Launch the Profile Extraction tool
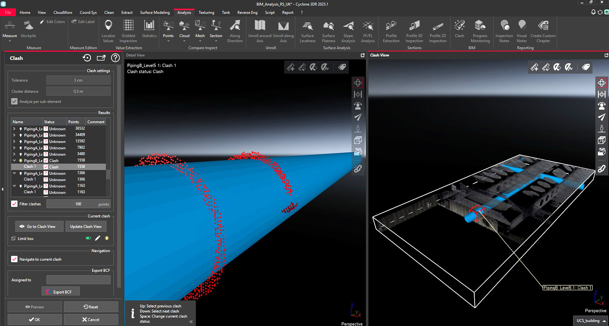Viewport: 609px width, 326px height. [x=391, y=31]
